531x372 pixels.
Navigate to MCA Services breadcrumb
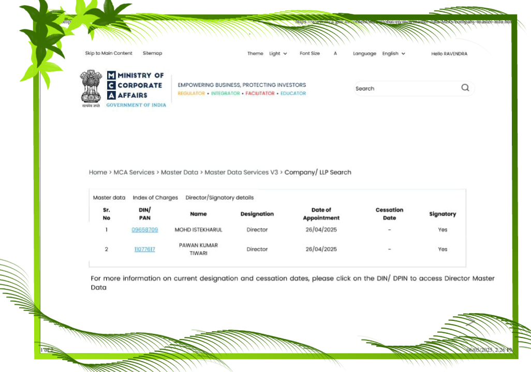click(134, 172)
